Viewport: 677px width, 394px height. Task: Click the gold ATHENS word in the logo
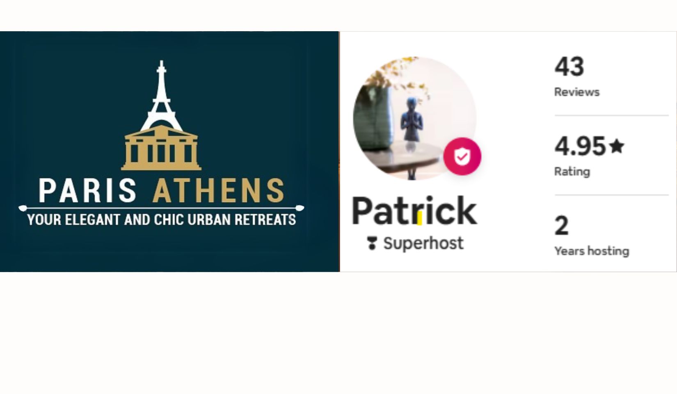219,190
